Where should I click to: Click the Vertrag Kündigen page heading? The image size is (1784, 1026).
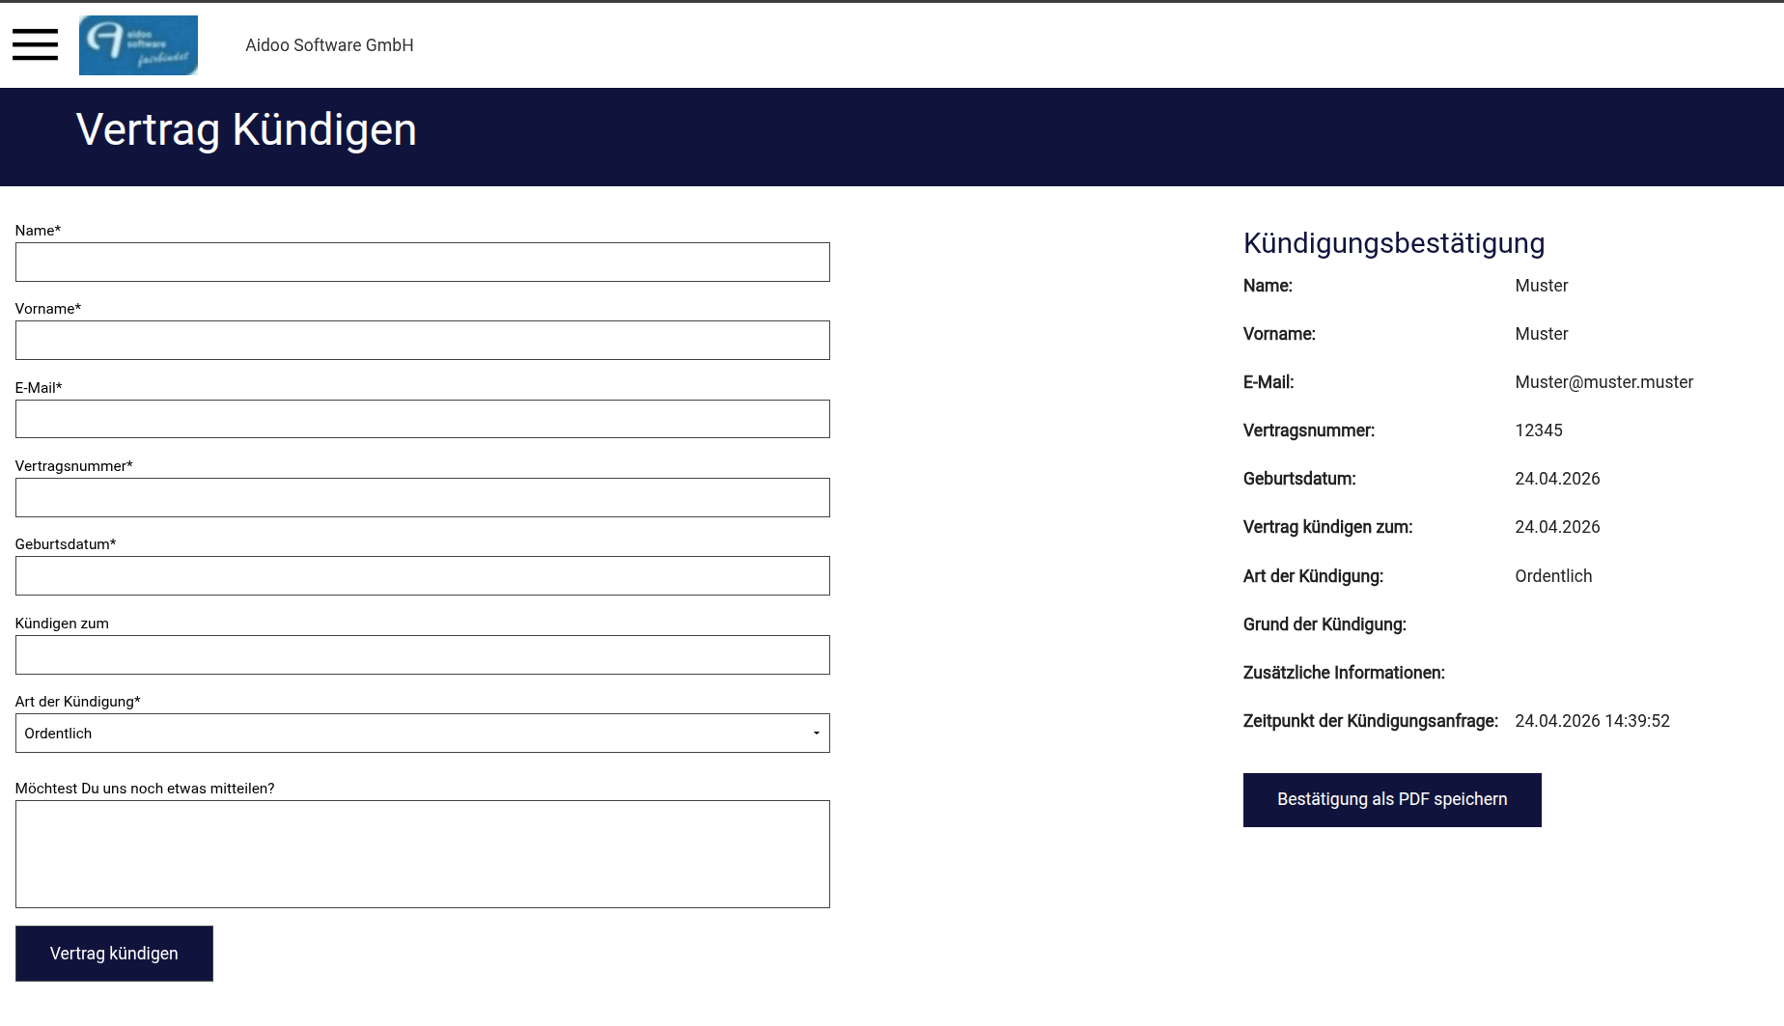tap(246, 129)
